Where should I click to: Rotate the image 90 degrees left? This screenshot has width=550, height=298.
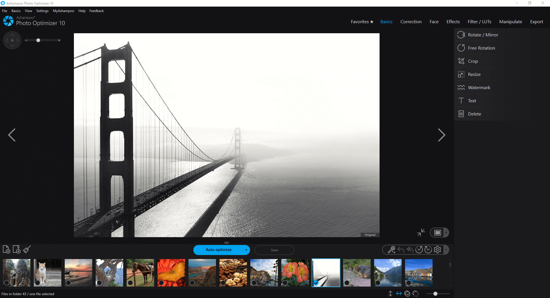pyautogui.click(x=419, y=250)
